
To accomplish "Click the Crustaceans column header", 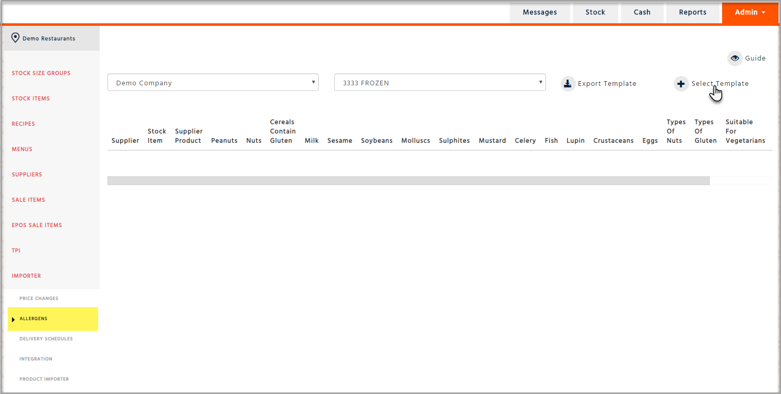I will (614, 141).
